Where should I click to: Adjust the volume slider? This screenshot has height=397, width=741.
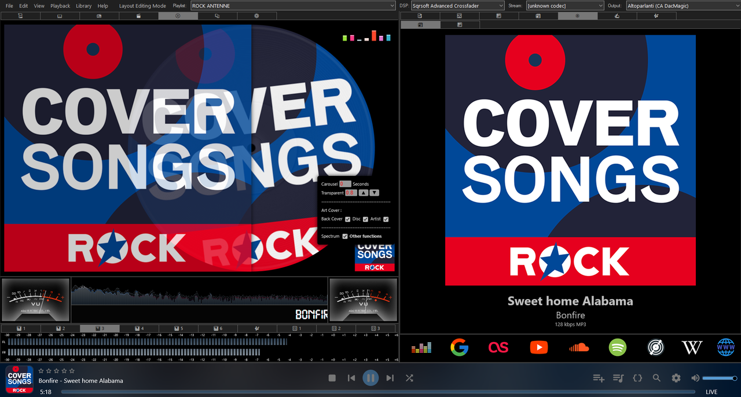[720, 378]
